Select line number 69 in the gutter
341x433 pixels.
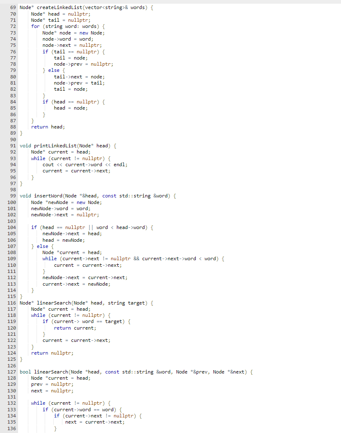[x=13, y=7]
